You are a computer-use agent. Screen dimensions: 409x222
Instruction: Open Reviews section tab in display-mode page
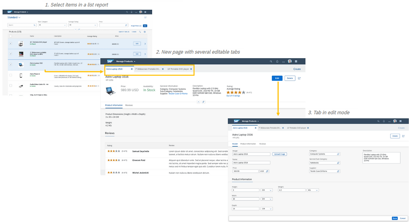click(129, 105)
